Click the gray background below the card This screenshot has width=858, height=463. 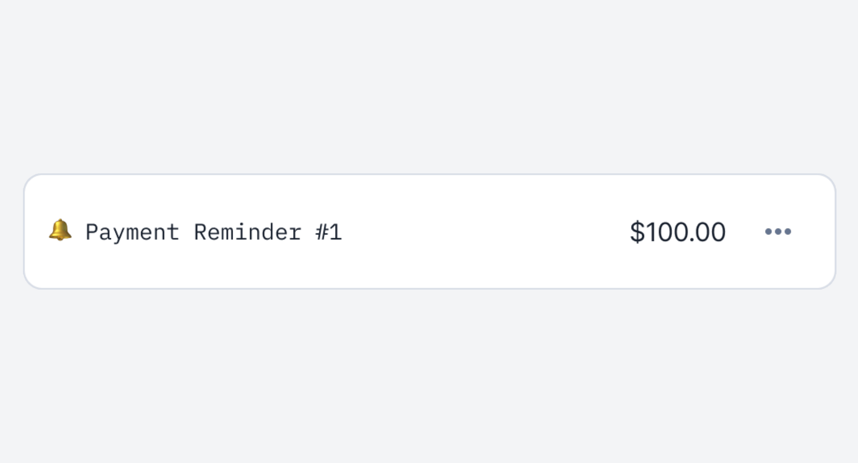[x=429, y=376]
